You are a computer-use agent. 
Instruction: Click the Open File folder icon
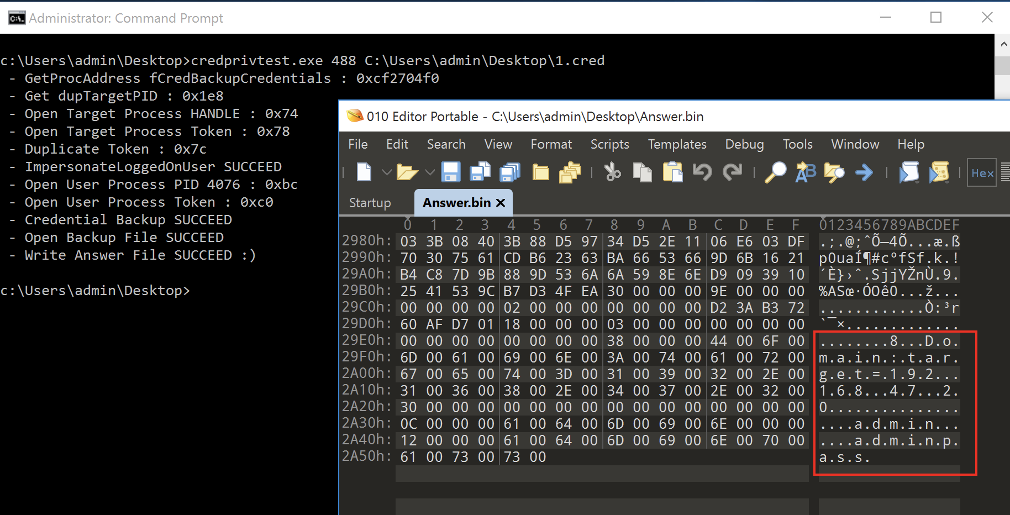tap(407, 172)
